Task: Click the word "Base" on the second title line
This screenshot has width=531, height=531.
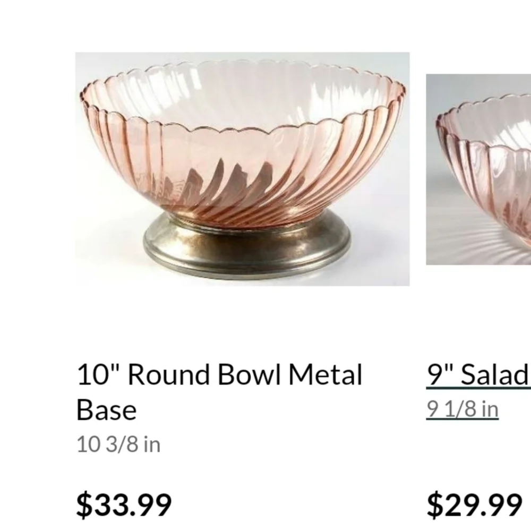Action: [106, 410]
